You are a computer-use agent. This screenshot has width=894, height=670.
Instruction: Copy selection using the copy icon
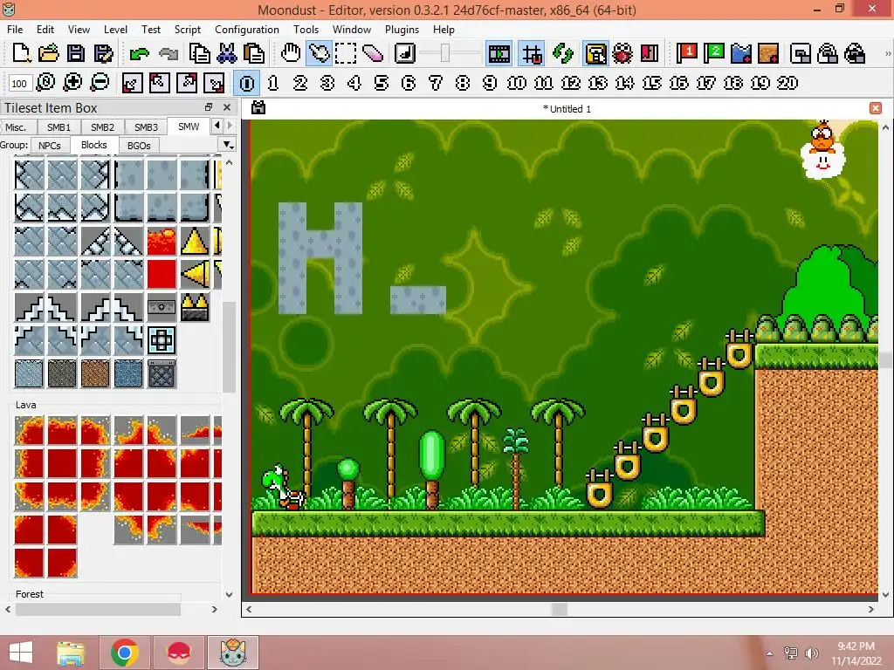[199, 53]
